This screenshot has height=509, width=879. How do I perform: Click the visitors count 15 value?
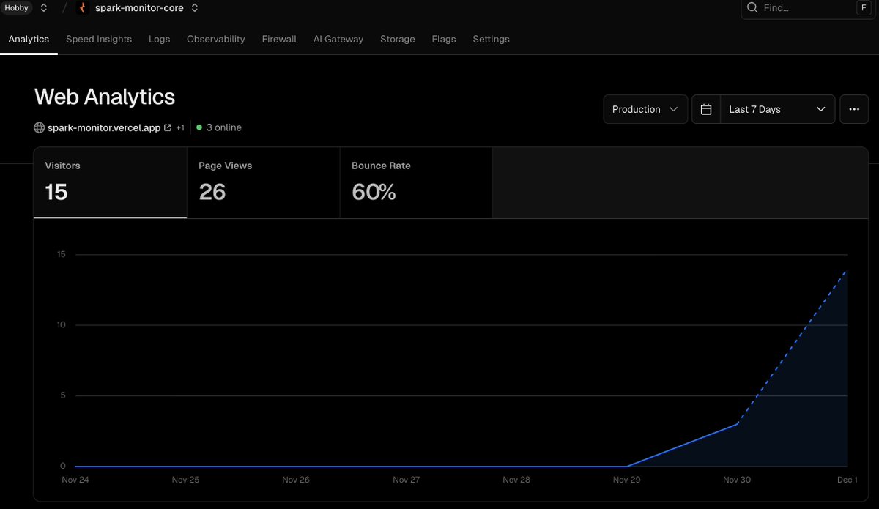pos(56,192)
